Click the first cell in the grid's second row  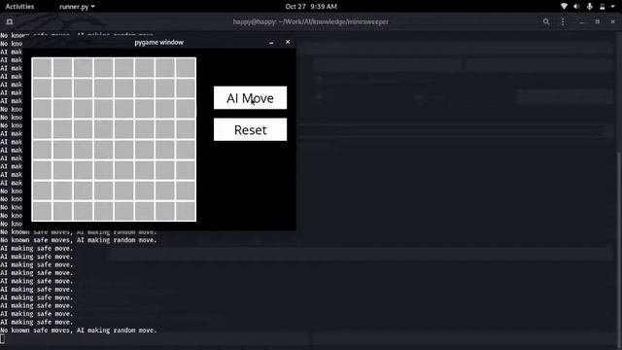click(x=42, y=88)
